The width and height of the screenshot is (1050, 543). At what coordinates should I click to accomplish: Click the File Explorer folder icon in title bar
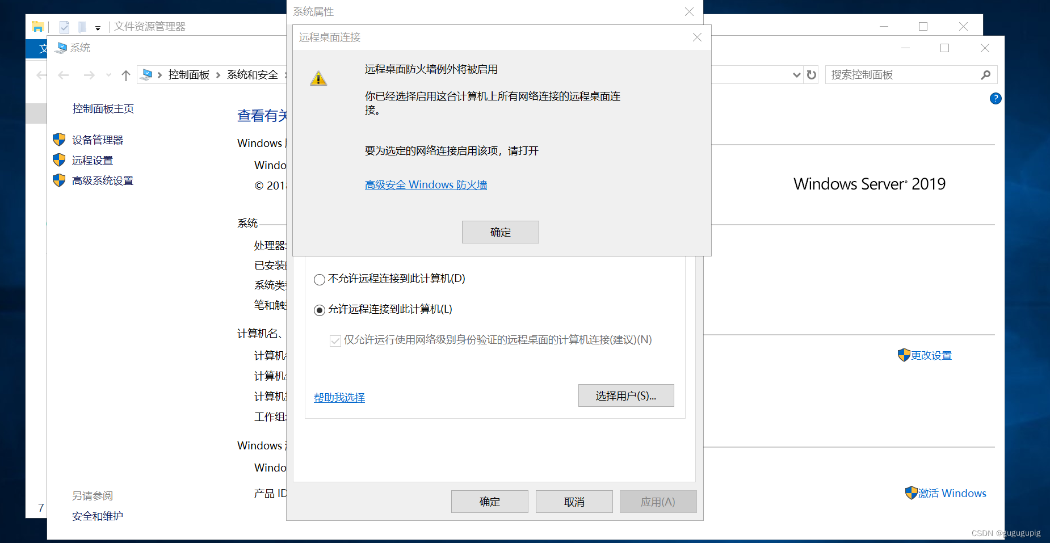(38, 27)
